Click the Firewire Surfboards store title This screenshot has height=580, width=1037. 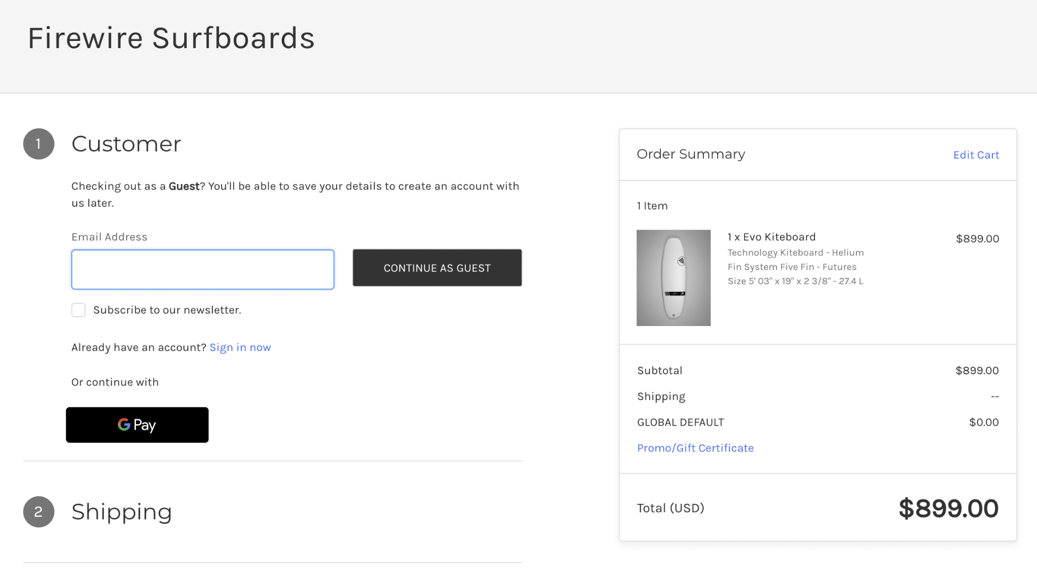coord(171,38)
